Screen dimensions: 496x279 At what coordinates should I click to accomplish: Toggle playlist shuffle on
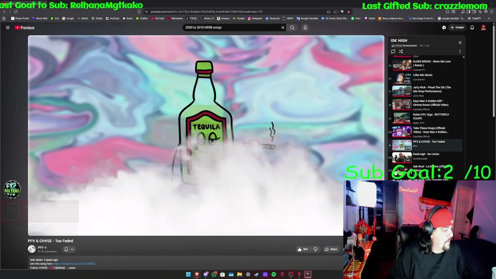(x=401, y=51)
